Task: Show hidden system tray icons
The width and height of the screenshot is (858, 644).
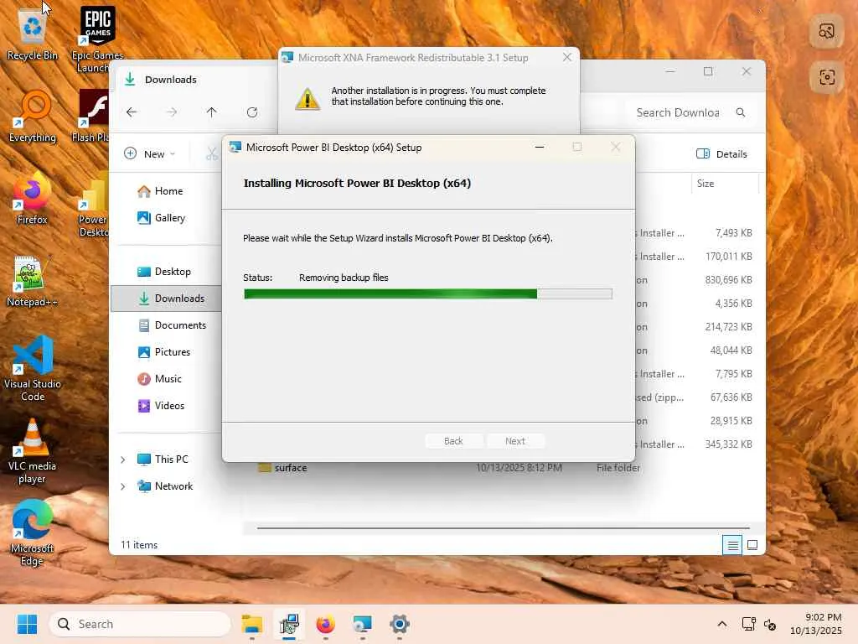Action: 722,624
